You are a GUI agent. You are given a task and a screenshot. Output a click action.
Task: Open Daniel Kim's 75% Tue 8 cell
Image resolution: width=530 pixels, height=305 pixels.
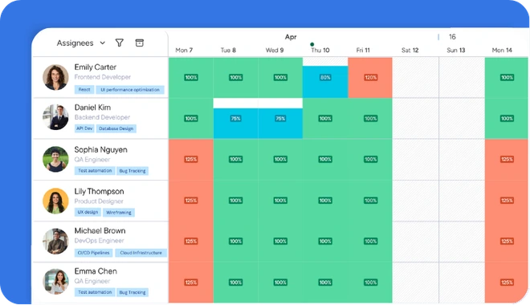pyautogui.click(x=235, y=124)
